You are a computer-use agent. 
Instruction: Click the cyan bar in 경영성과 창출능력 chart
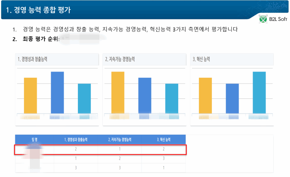pos(84,98)
